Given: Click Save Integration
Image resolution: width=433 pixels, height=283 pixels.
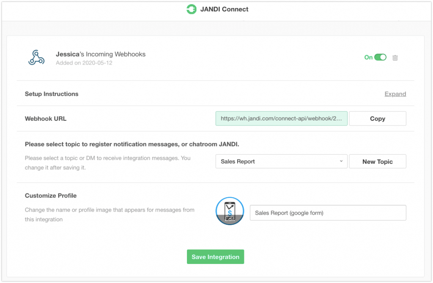Looking at the screenshot, I should coord(215,256).
